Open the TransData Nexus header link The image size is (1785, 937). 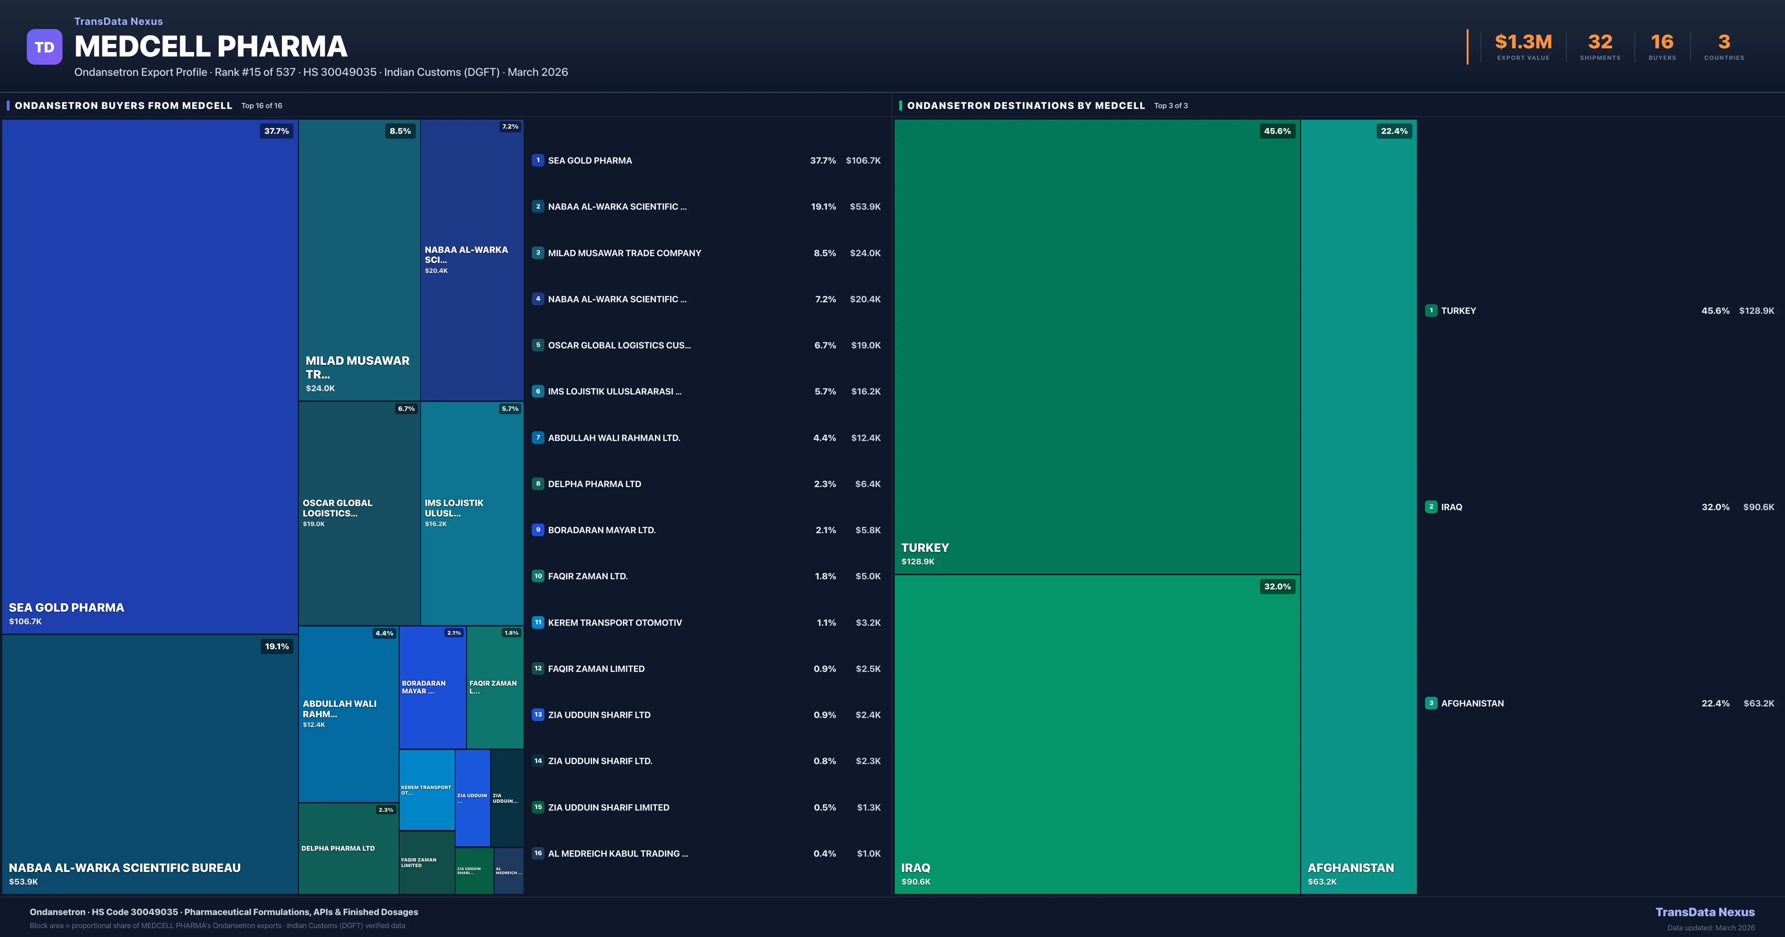pos(119,22)
